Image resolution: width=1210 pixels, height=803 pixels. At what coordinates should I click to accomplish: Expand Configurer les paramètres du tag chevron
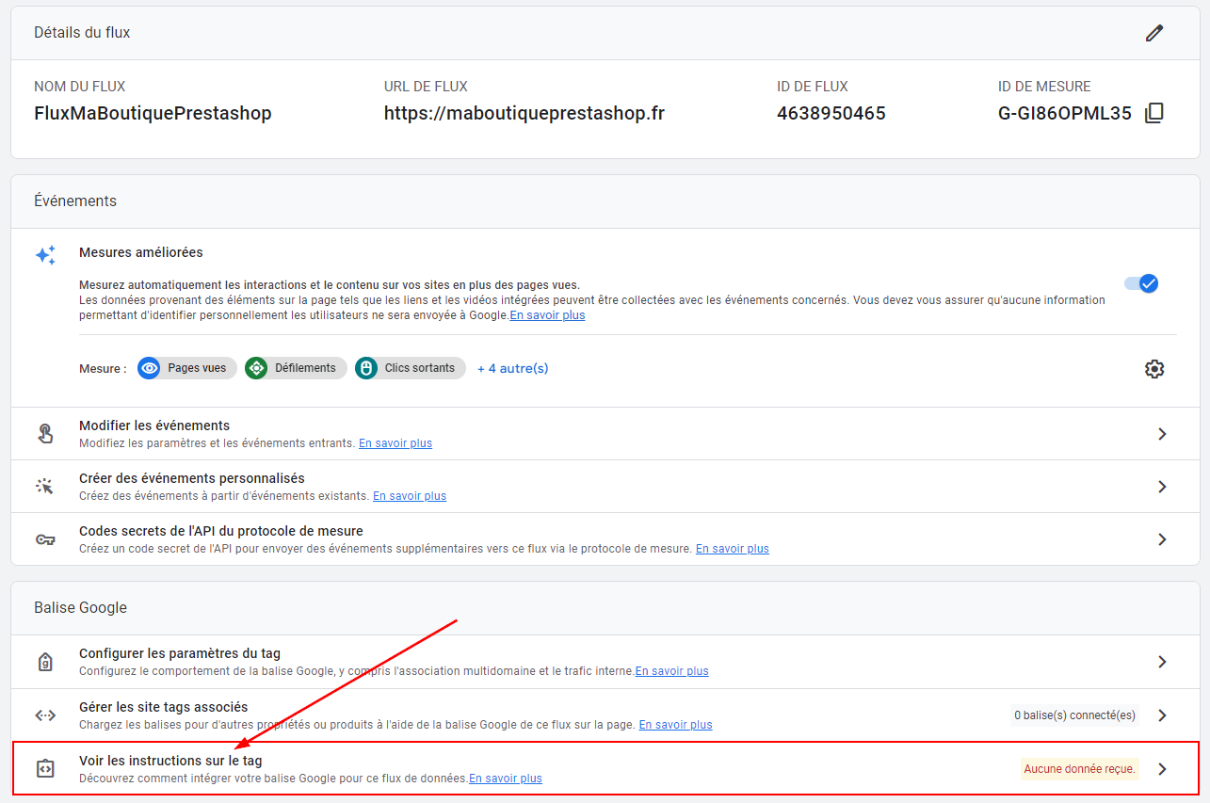pyautogui.click(x=1162, y=662)
